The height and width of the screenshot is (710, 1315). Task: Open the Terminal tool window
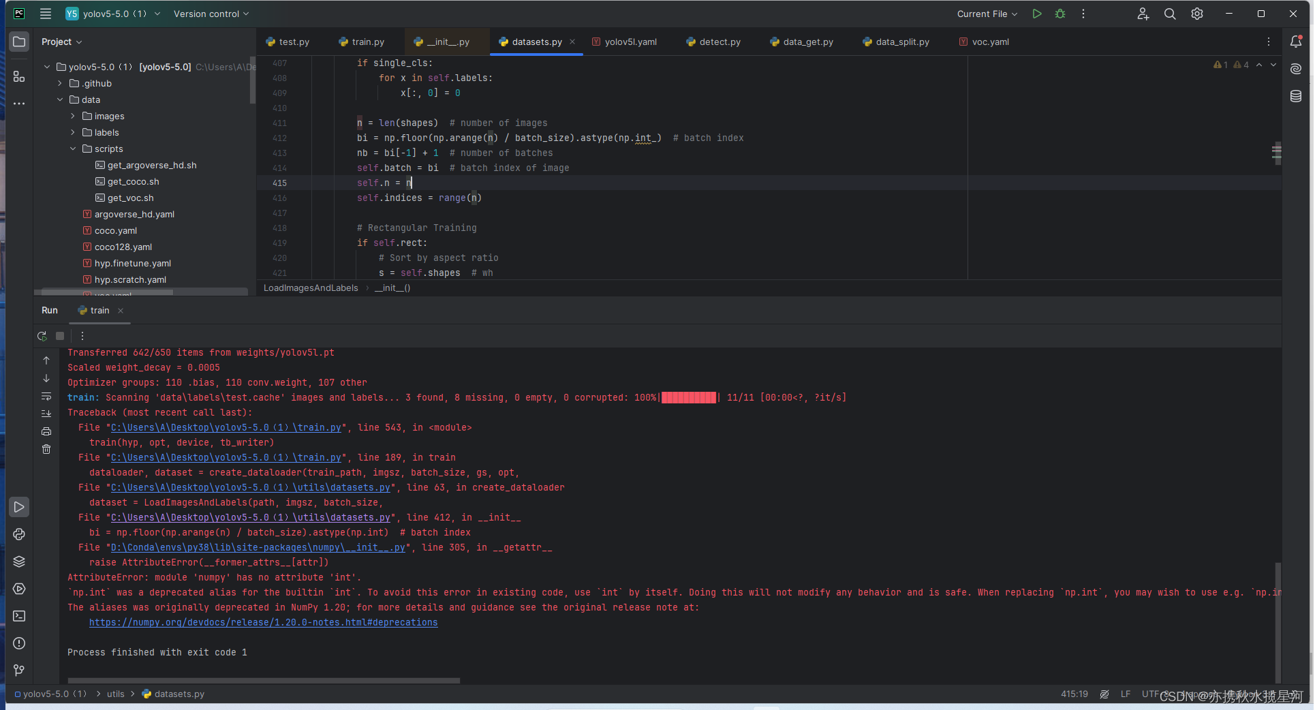[19, 616]
